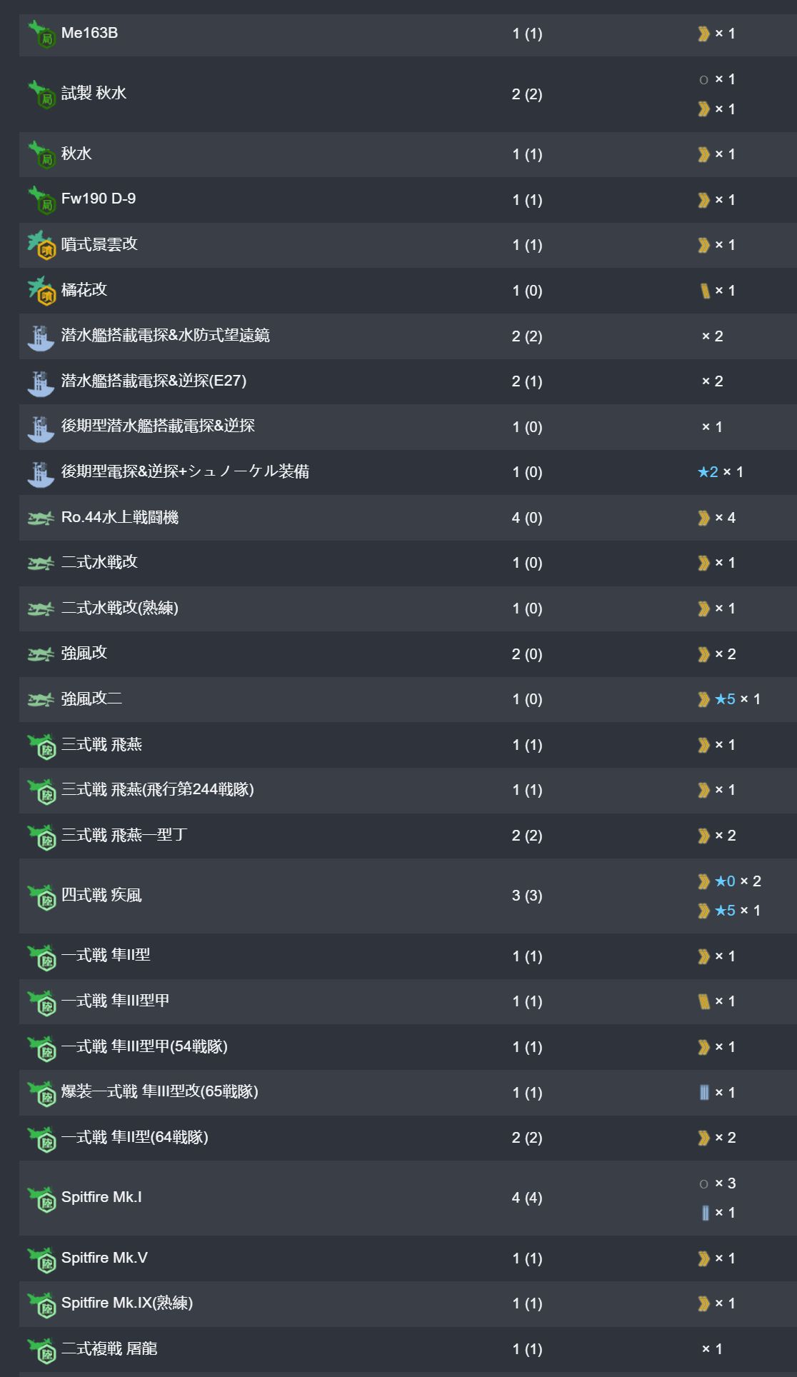
Task: Click the ★2 star for 後期型電探&逆探+シュノーケル装備
Action: [708, 472]
